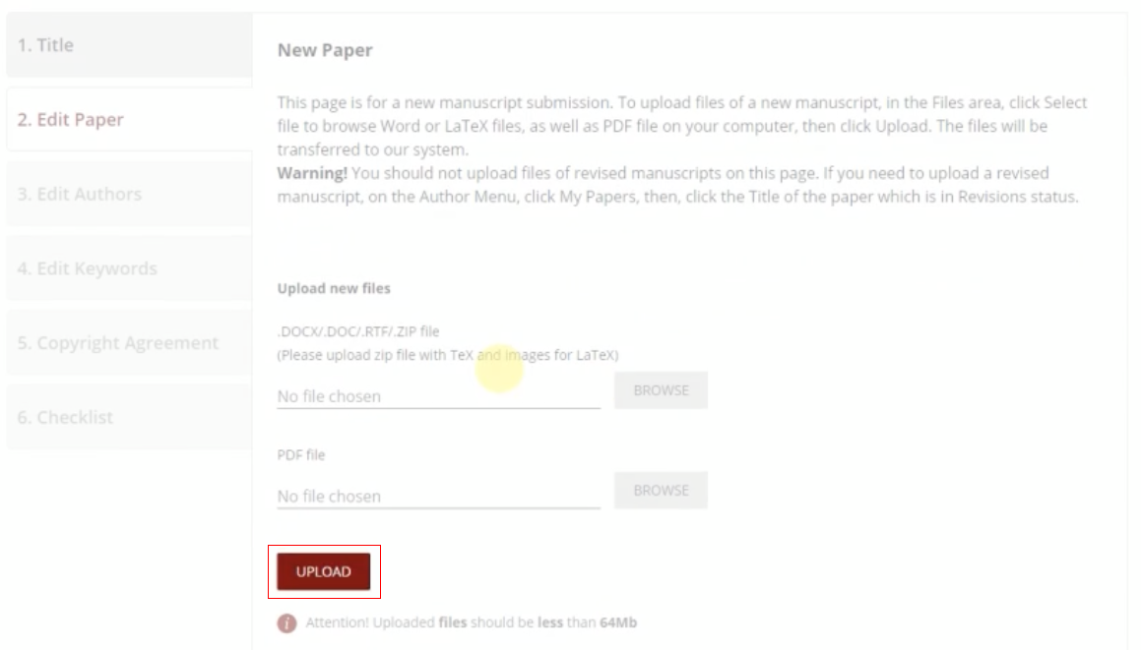This screenshot has height=650, width=1141.
Task: Click the LaTeX zip upload hint text
Action: tap(448, 355)
